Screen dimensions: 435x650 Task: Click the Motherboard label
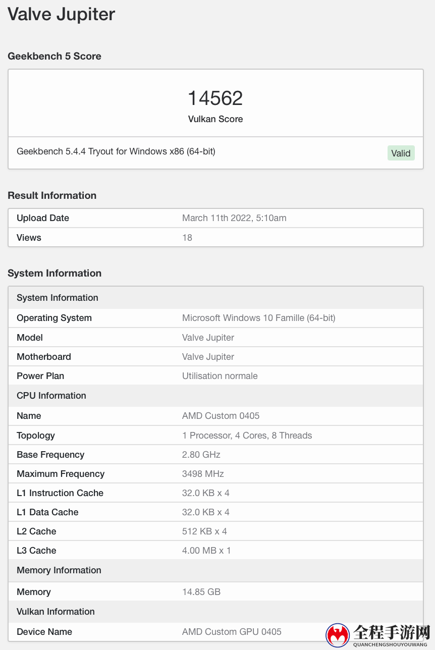[x=44, y=357]
